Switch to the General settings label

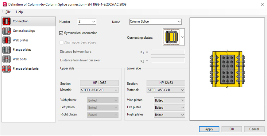click(24, 31)
